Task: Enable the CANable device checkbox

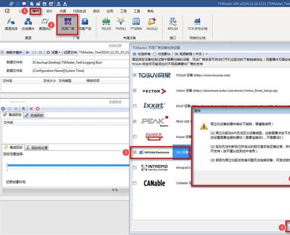Action: pyautogui.click(x=135, y=183)
